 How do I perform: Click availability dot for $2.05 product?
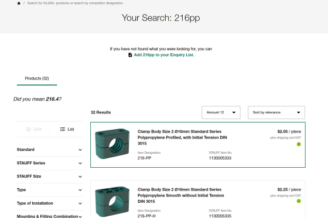pyautogui.click(x=299, y=144)
